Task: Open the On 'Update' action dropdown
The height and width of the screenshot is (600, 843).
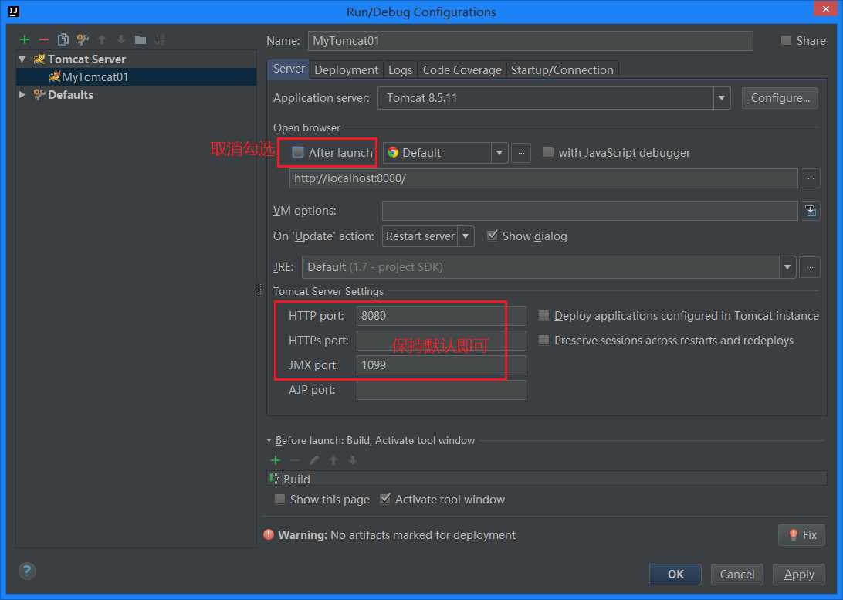Action: pos(466,236)
